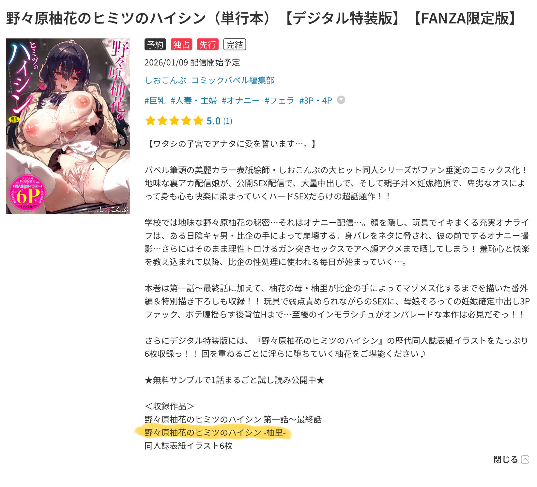Viewport: 537px width, 487px height.
Task: Click the 予約 status badge
Action: (x=155, y=45)
